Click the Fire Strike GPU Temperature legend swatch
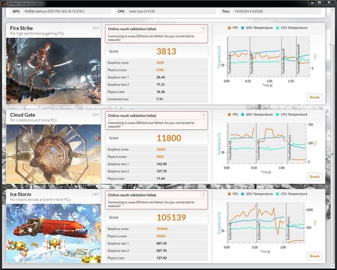Image resolution: width=337 pixels, height=270 pixels. pos(243,28)
